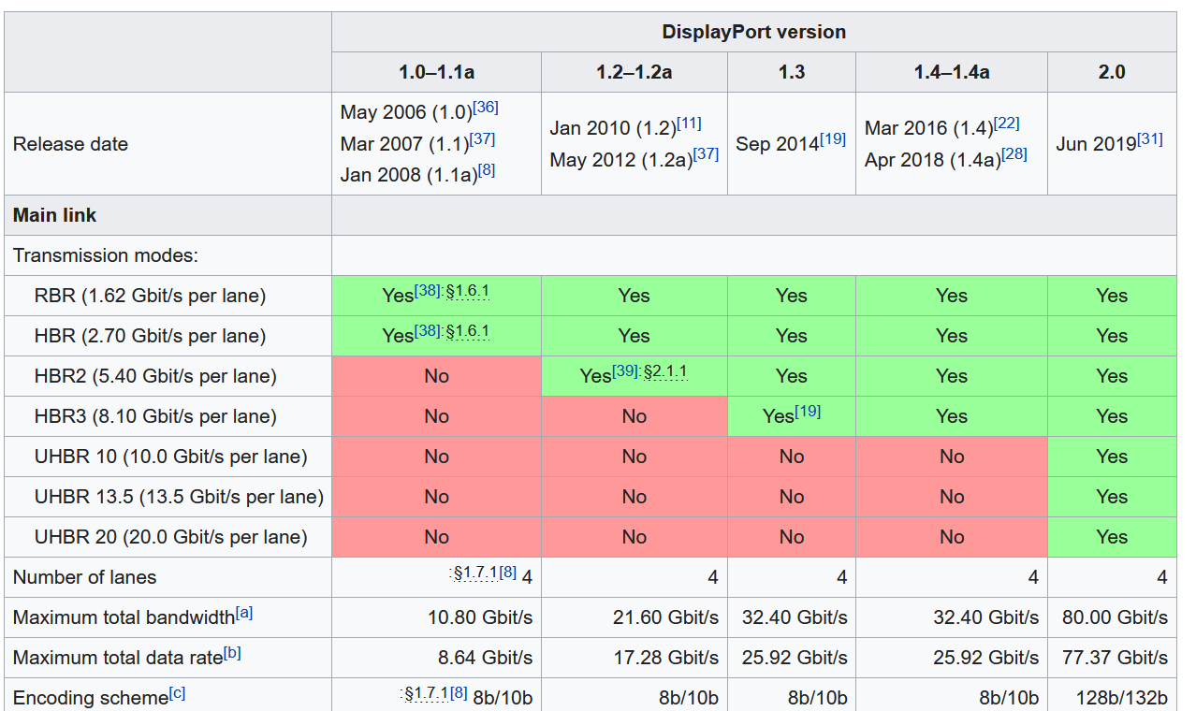Click the 'Yes' cell for RBR under 1.3
This screenshot has width=1196, height=711.
[792, 296]
